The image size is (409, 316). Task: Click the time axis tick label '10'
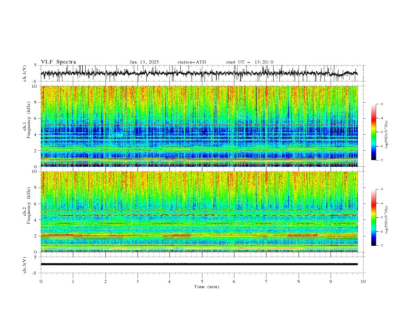coord(363,281)
